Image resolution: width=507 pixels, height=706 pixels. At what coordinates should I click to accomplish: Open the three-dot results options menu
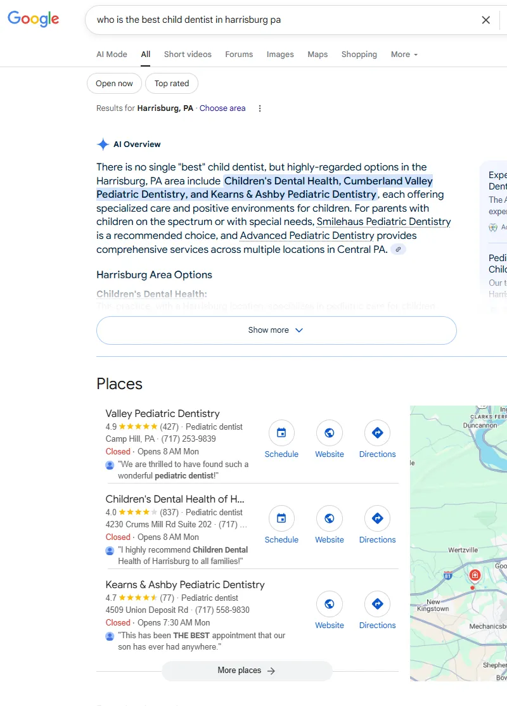click(260, 108)
